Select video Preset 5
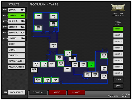The width and height of the screenshot is (132, 100). 118,54
